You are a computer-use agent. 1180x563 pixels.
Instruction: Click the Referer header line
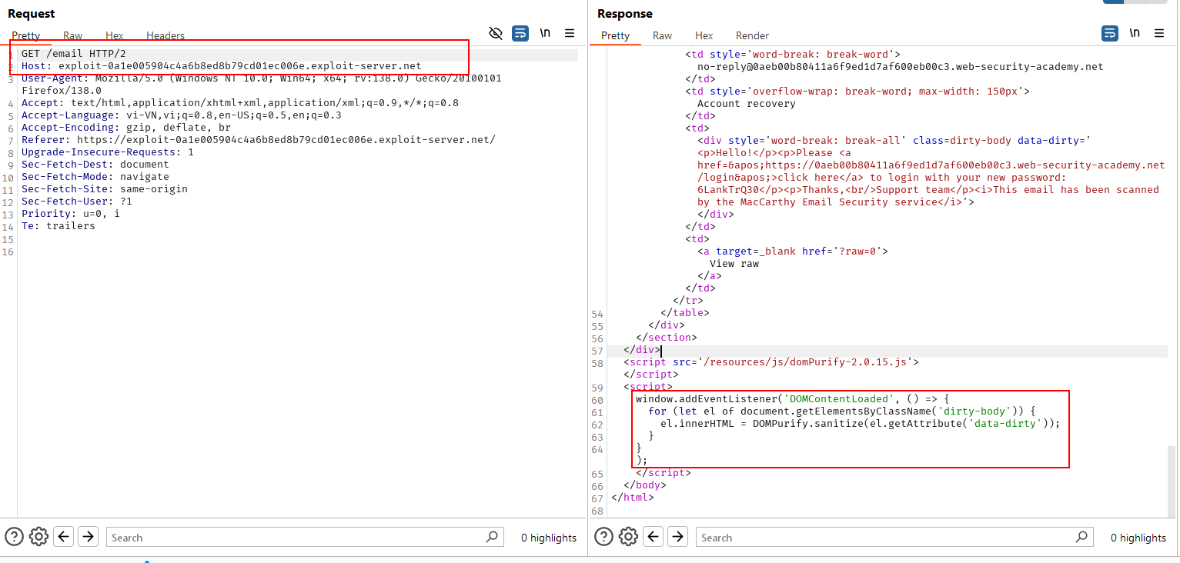tap(259, 140)
